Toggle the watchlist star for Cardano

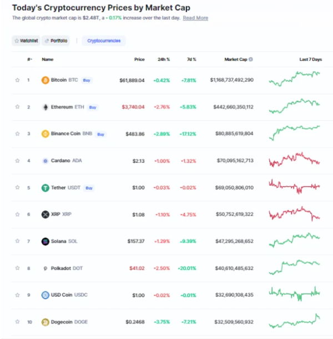coord(17,161)
